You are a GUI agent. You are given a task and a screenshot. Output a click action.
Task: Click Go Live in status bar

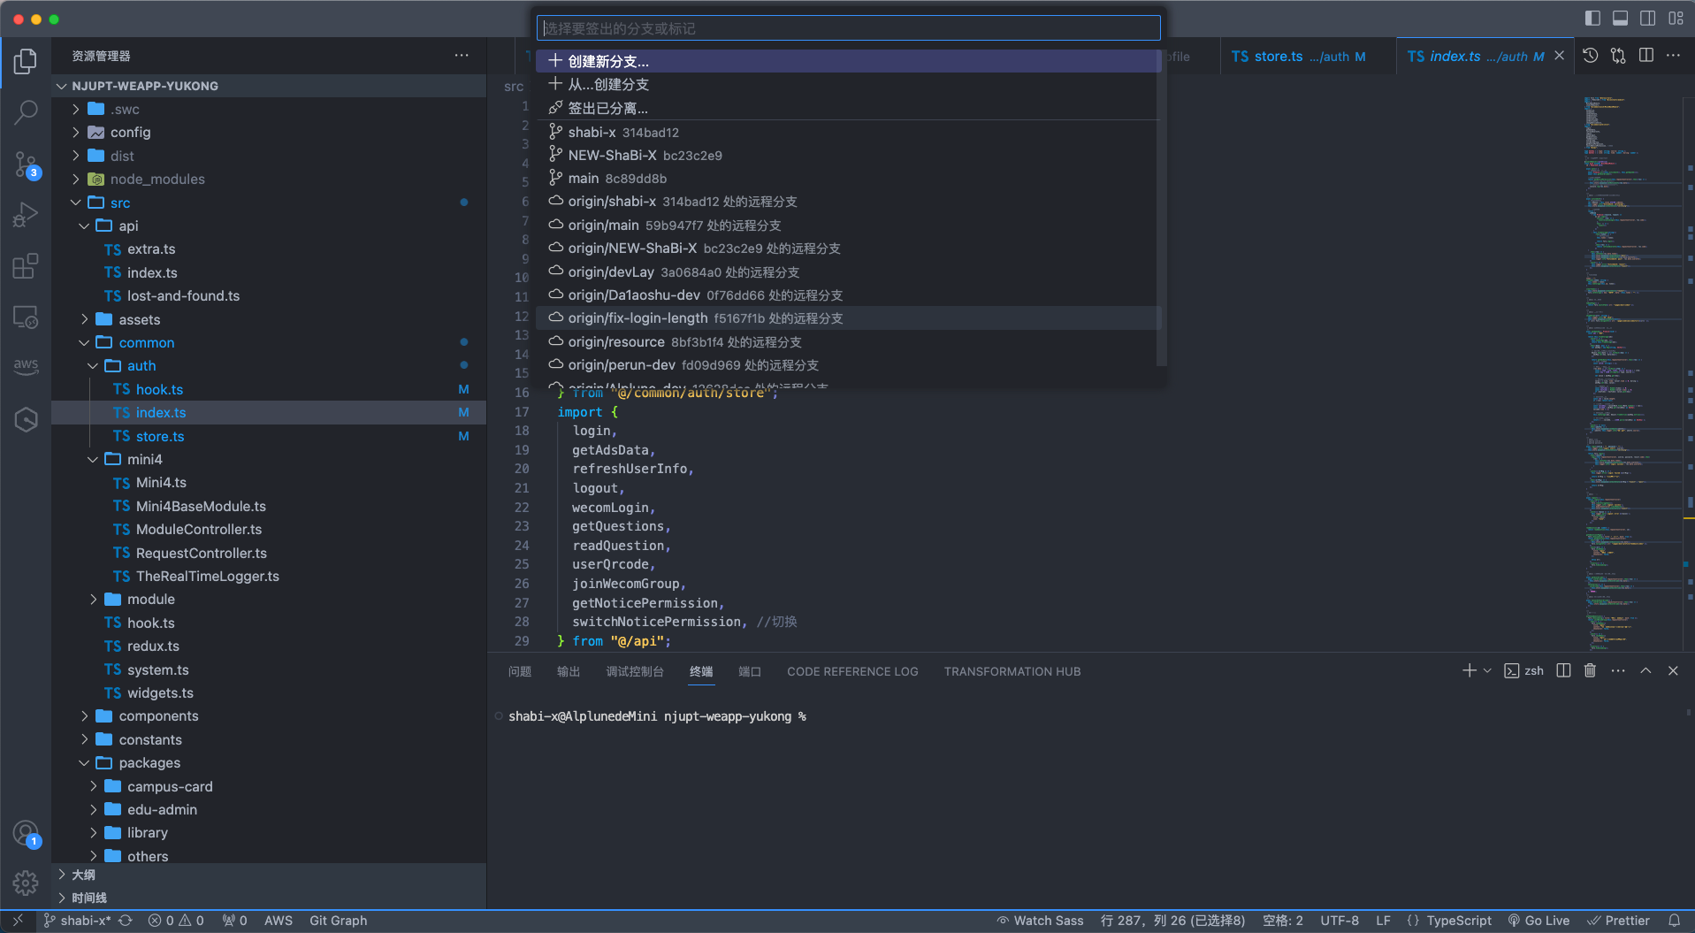pyautogui.click(x=1539, y=921)
